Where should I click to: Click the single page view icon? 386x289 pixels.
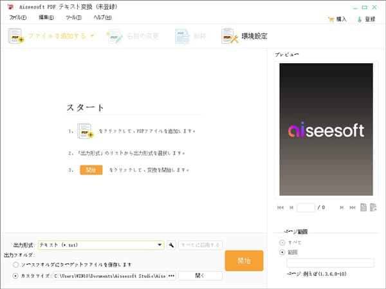tap(363, 207)
